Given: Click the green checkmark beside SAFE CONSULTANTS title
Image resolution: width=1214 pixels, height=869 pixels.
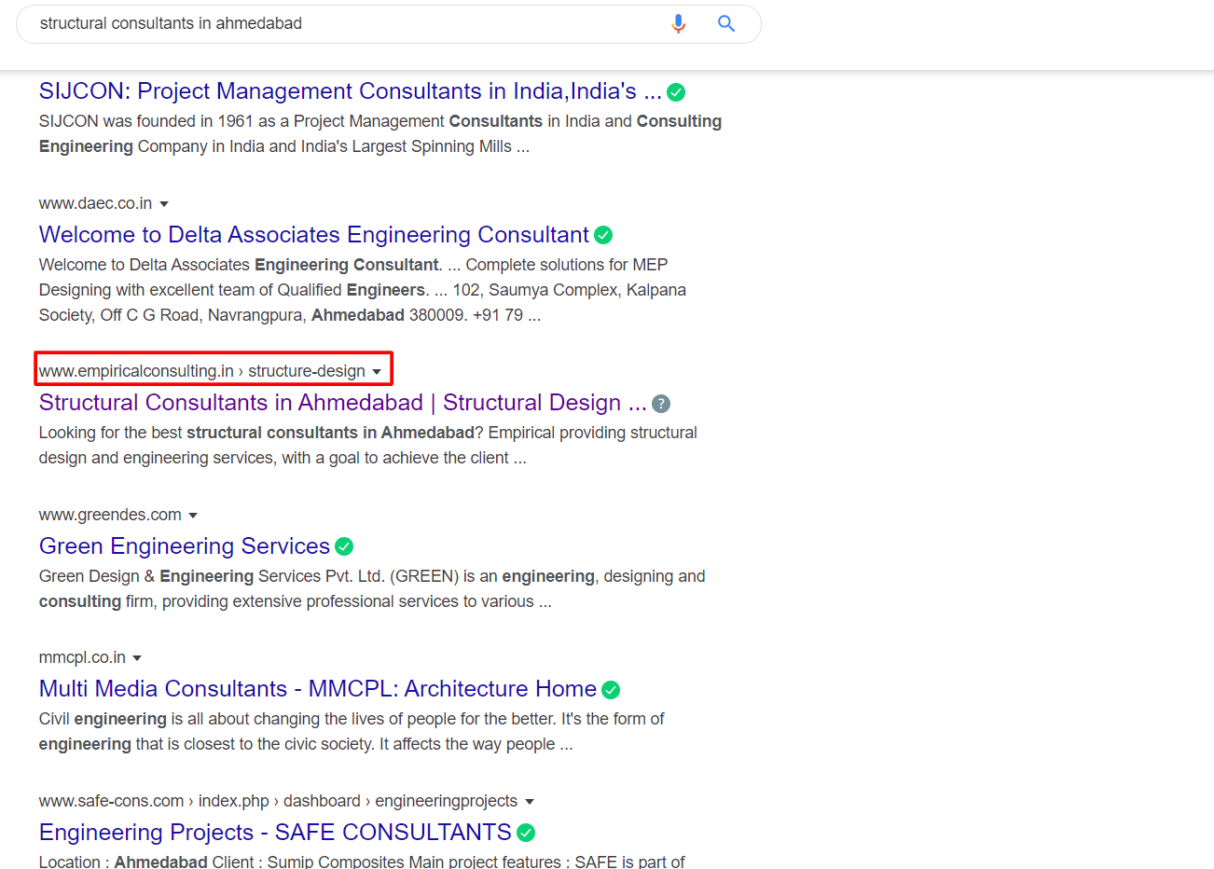Looking at the screenshot, I should pyautogui.click(x=526, y=833).
